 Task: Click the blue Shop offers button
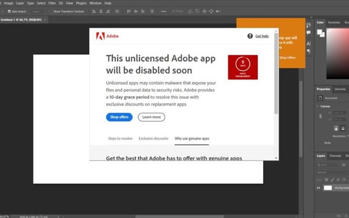click(119, 117)
